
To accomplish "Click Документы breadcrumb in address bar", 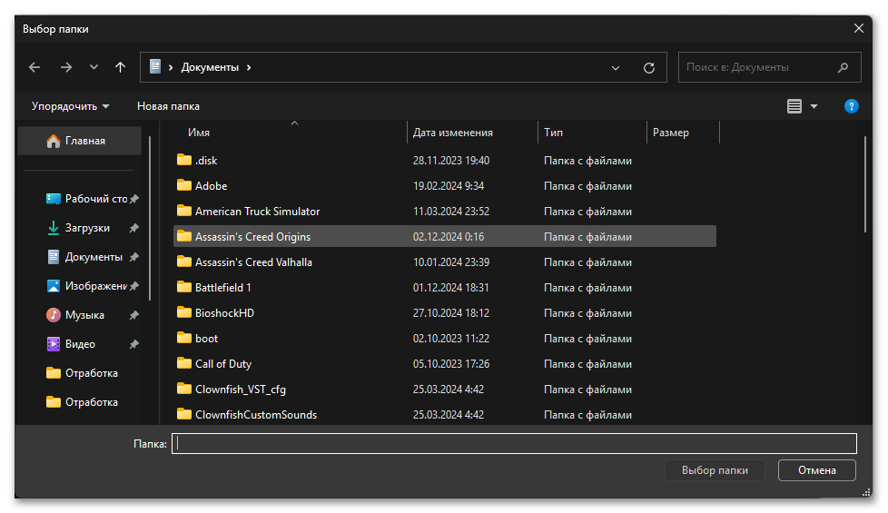I will coord(210,67).
